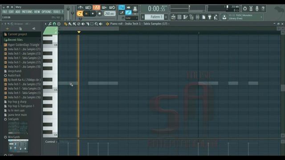This screenshot has height=160, width=285.
Task: Select the Delete tool in piano roll
Action: coord(79,24)
